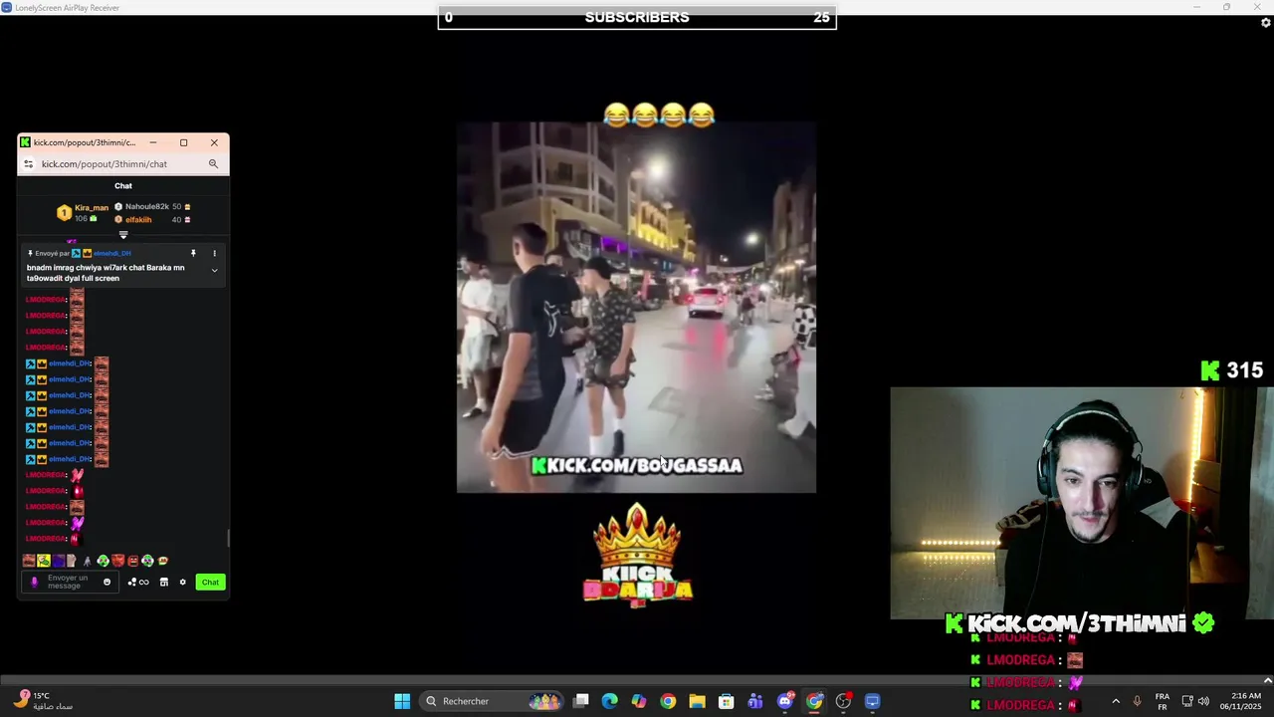
Task: Open Microsoft Teams from taskbar
Action: coord(755,701)
